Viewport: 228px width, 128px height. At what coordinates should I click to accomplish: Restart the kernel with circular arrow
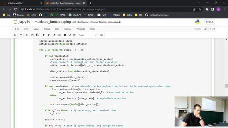(70, 35)
